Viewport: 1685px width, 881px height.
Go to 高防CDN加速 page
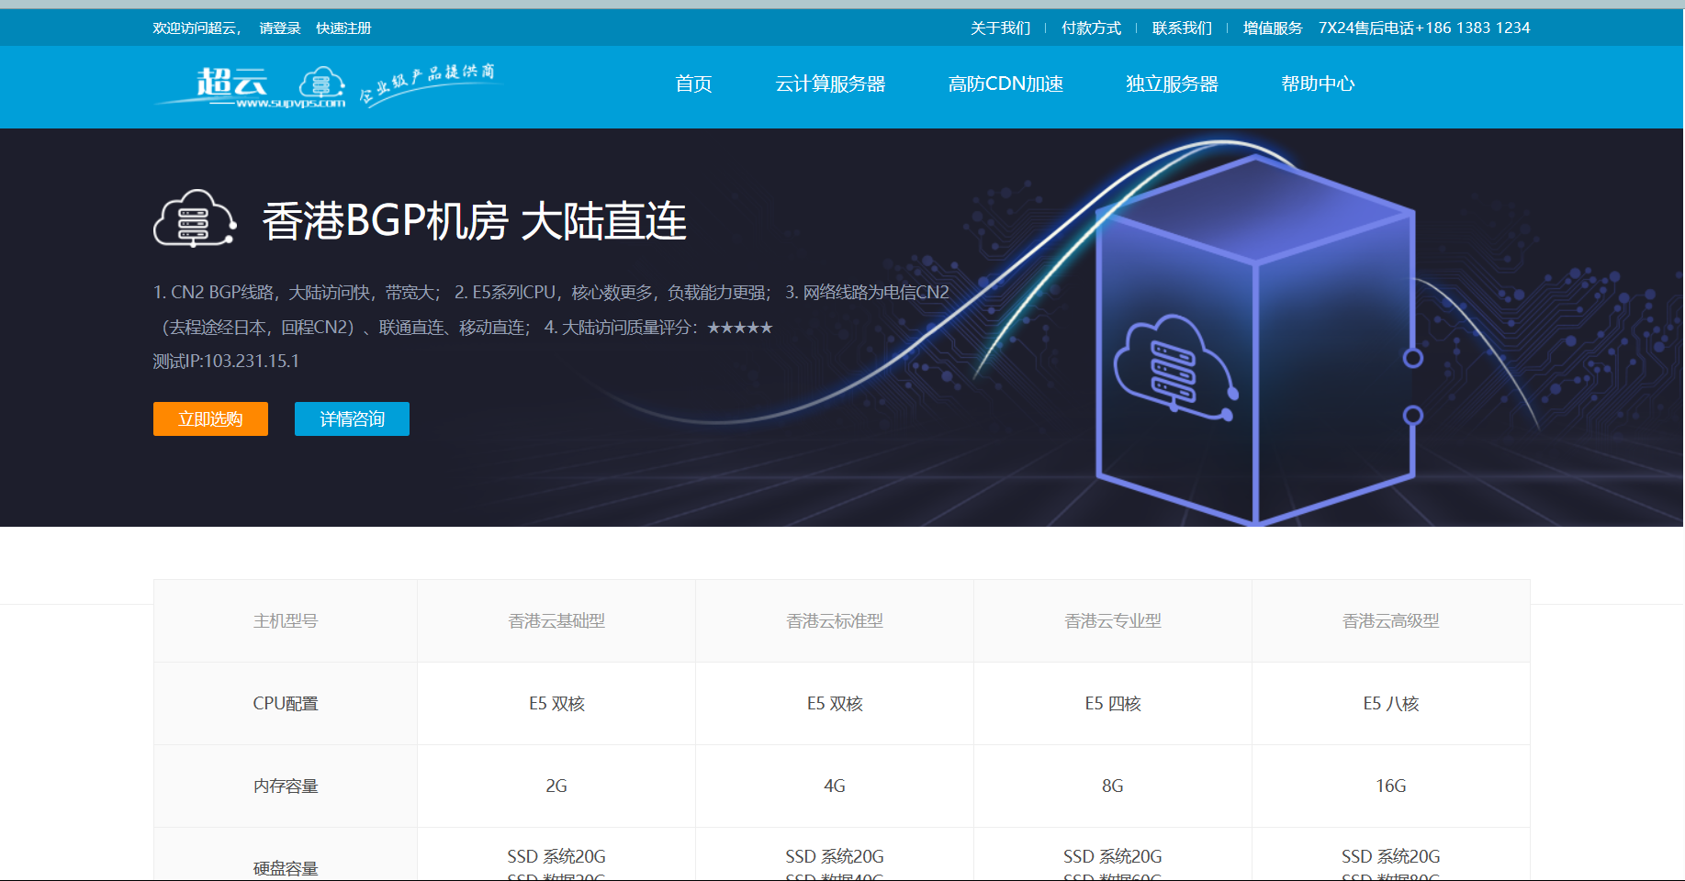pos(1005,84)
